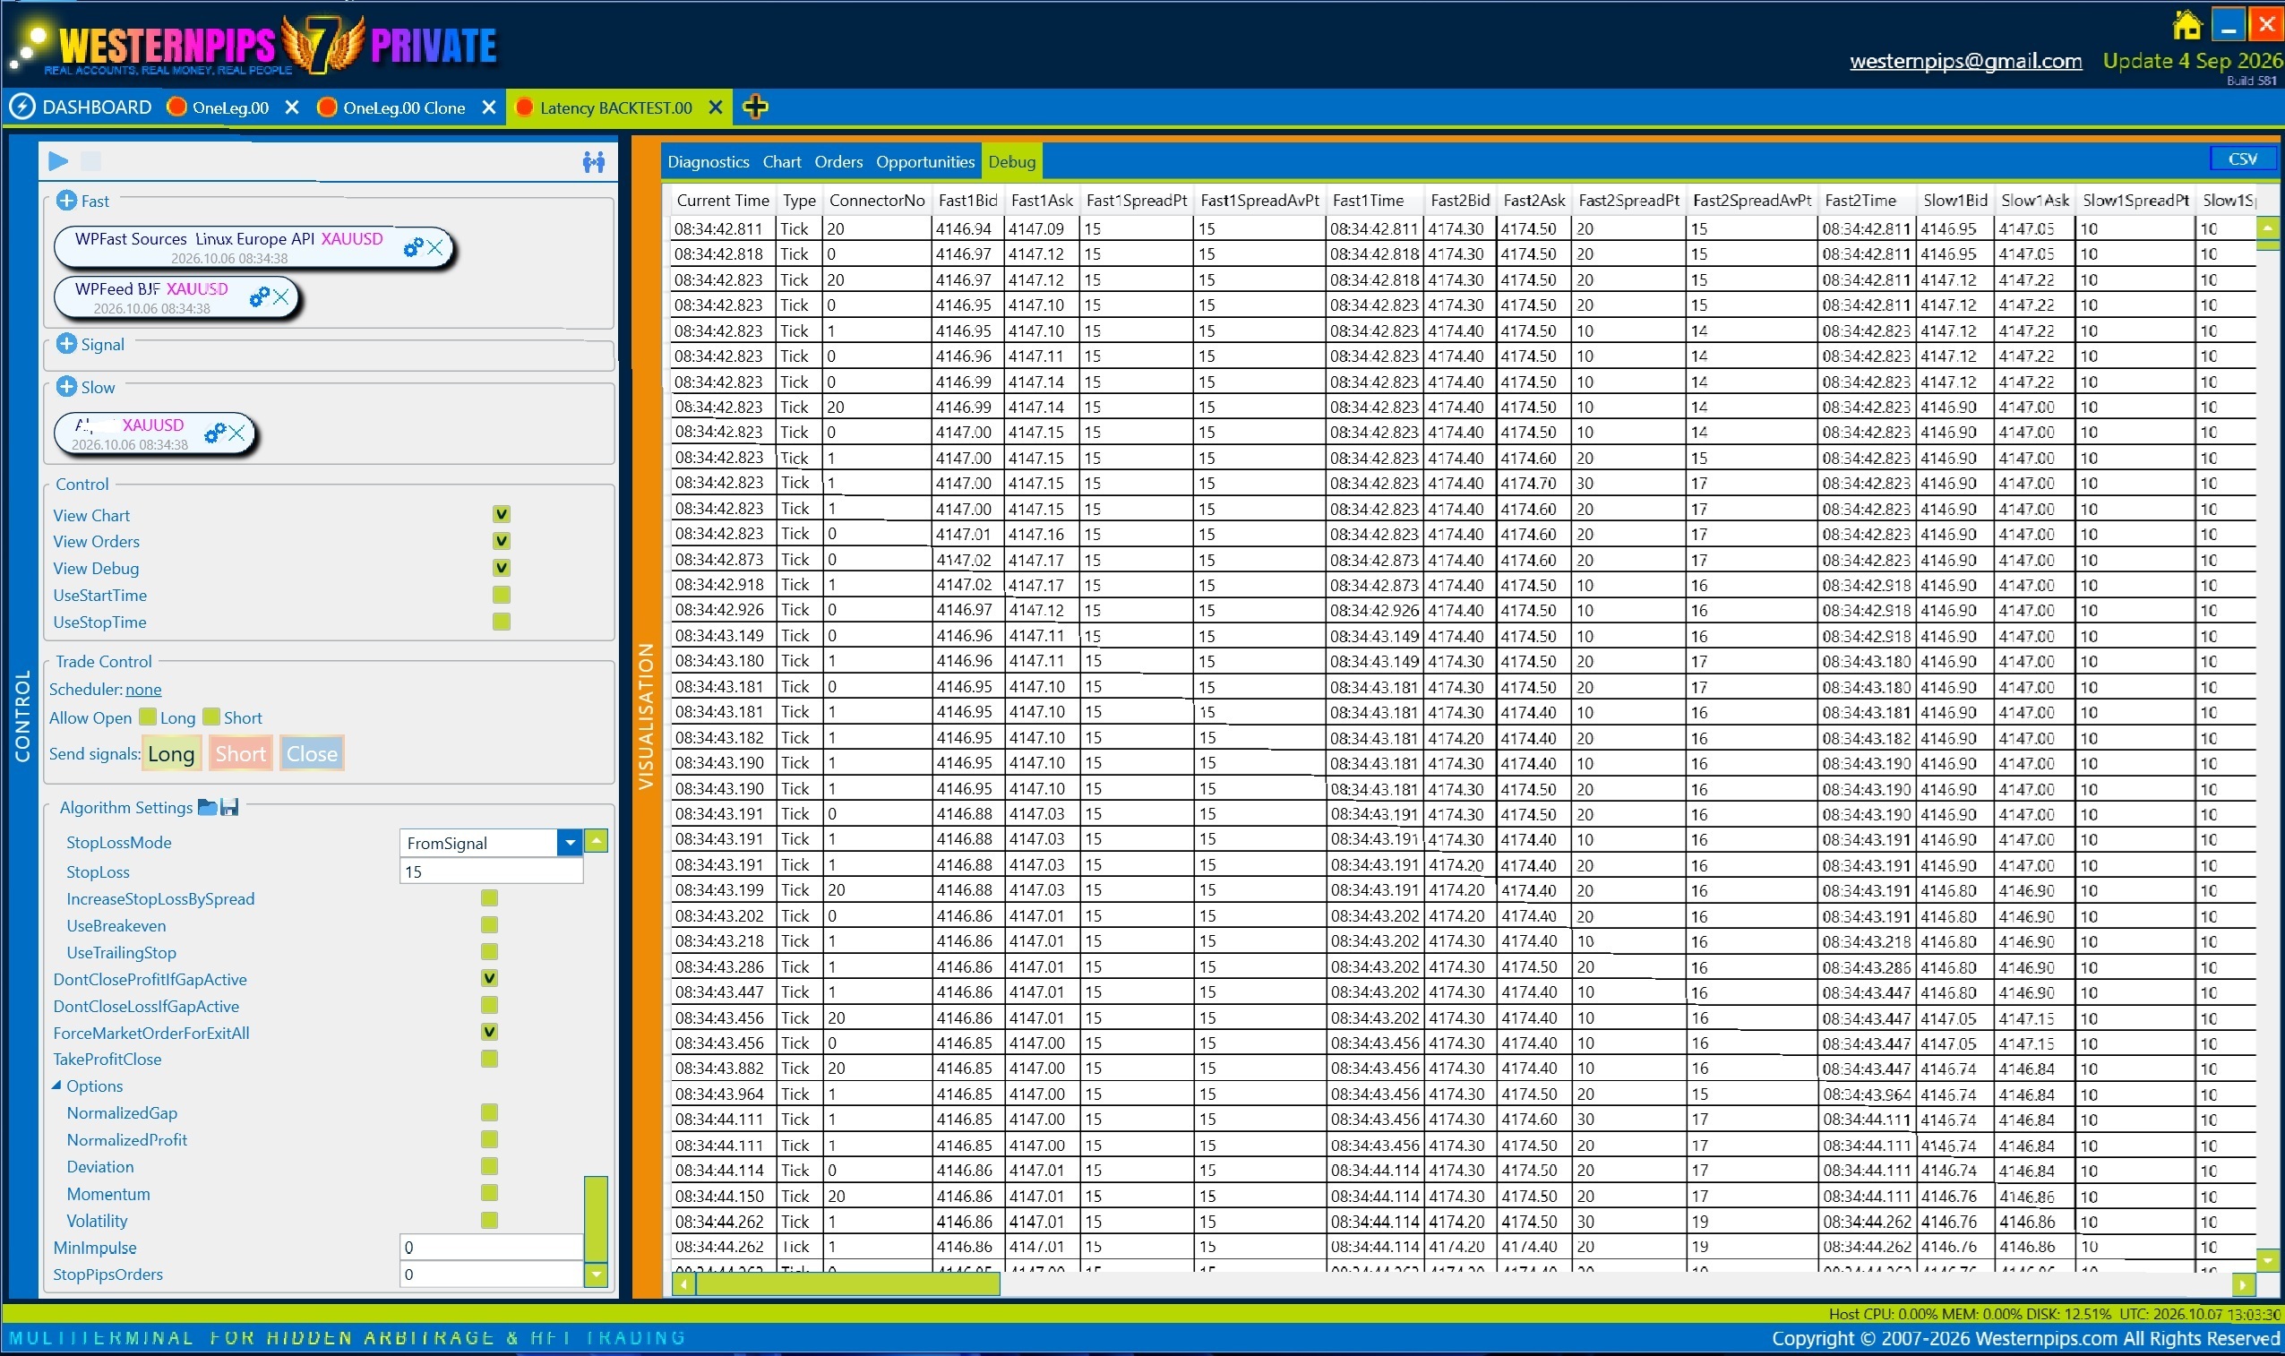Switch to the Chart tab
Viewport: 2285px width, 1356px height.
782,162
